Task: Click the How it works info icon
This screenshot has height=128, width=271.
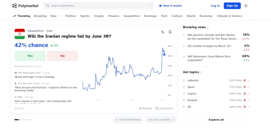Action: (x=160, y=6)
